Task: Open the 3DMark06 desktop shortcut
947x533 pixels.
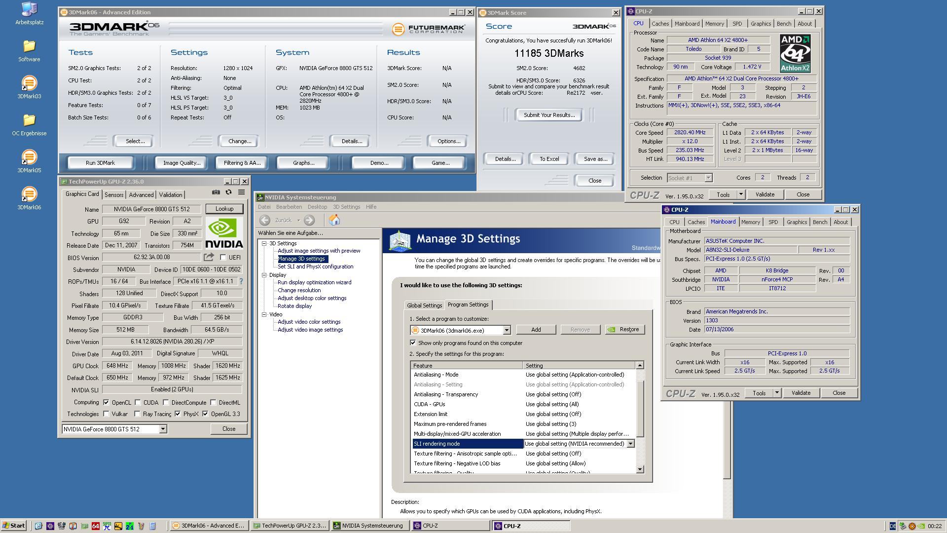Action: pyautogui.click(x=29, y=199)
